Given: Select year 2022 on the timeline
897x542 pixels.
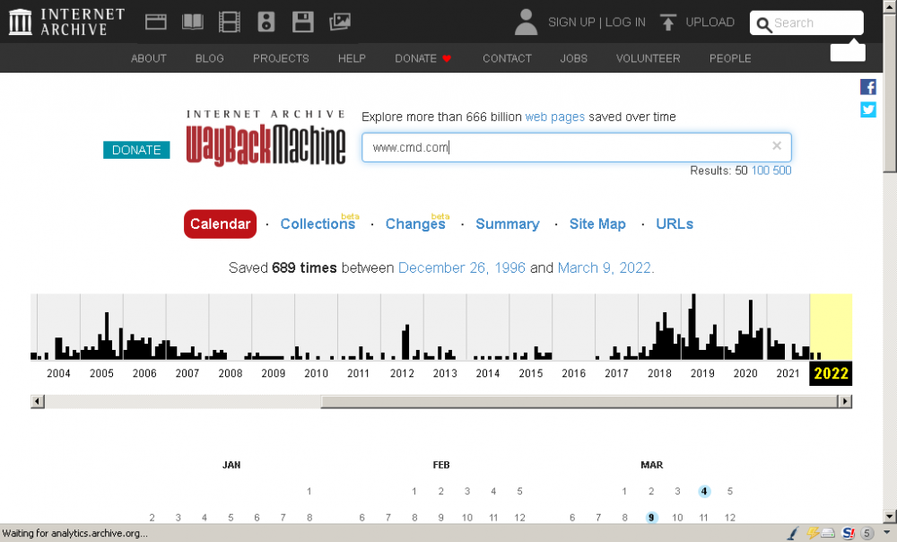Looking at the screenshot, I should point(831,373).
